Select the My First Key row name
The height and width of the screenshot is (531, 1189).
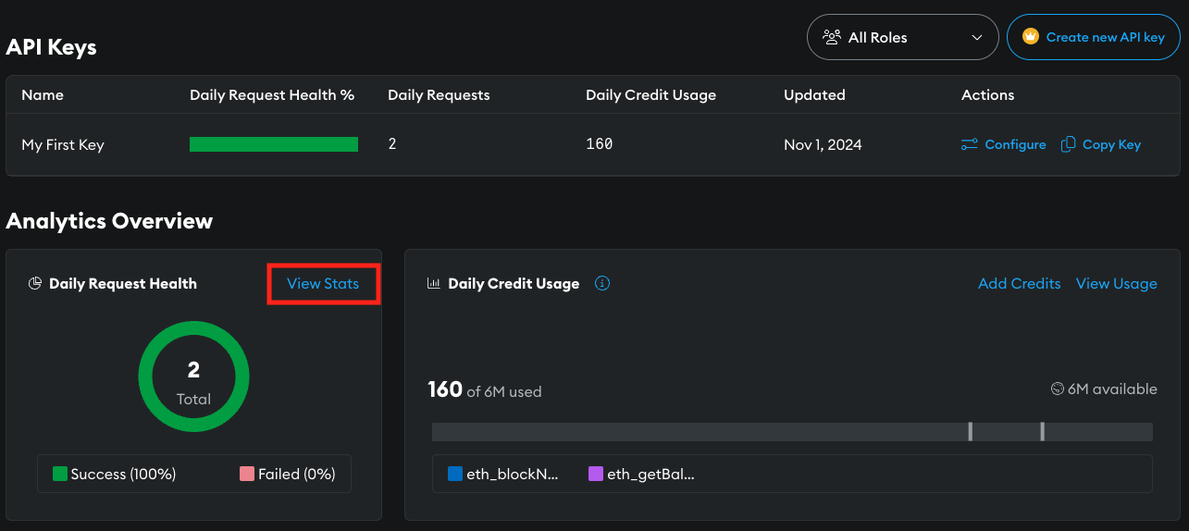point(63,144)
